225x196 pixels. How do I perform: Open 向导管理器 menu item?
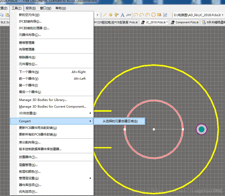(52, 49)
